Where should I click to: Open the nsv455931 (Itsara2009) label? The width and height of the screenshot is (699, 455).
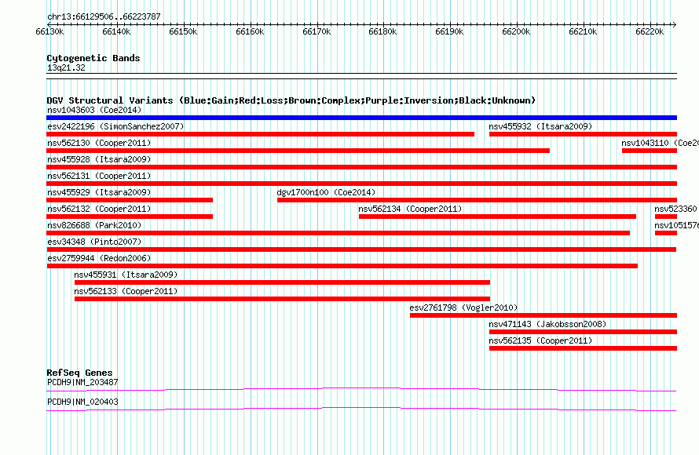[x=126, y=275]
